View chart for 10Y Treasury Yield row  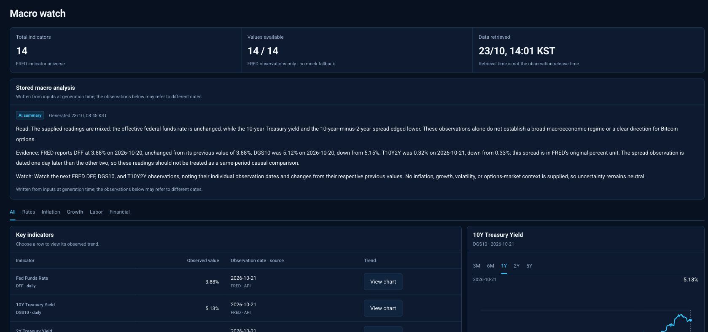tap(383, 308)
